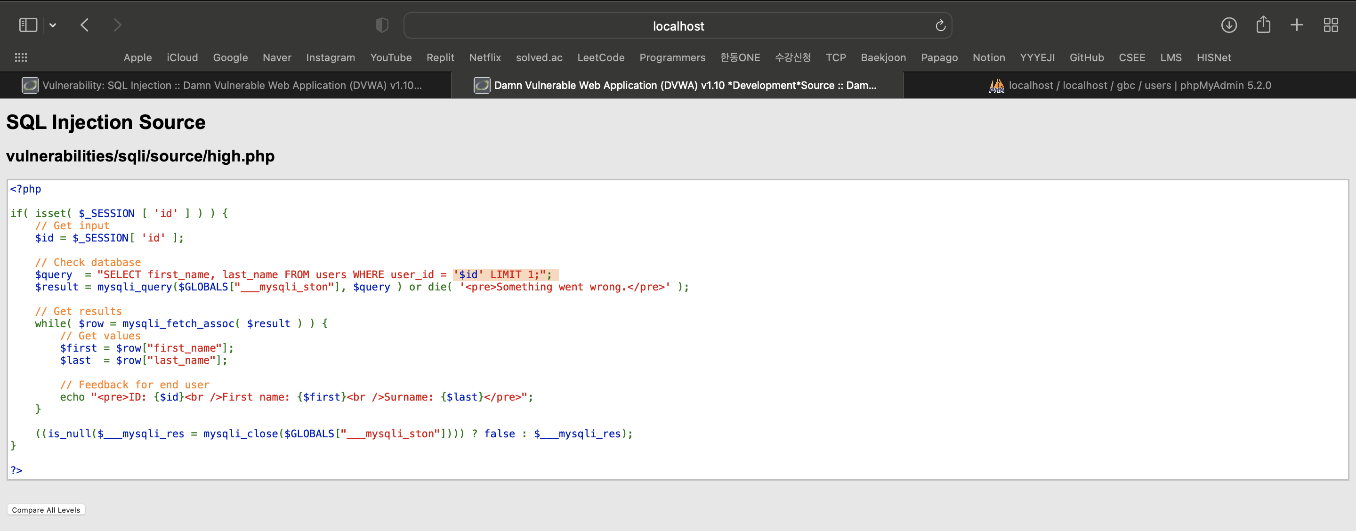Image resolution: width=1356 pixels, height=531 pixels.
Task: Open the Baekjoon bookmark
Action: (883, 57)
